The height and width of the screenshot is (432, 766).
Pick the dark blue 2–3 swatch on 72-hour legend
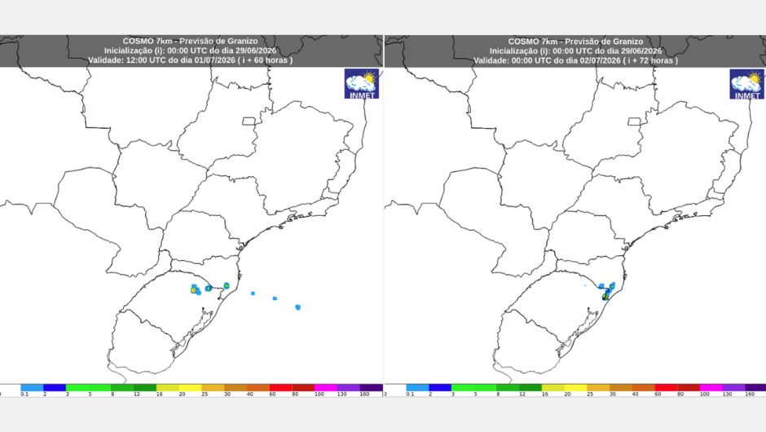[x=440, y=387]
